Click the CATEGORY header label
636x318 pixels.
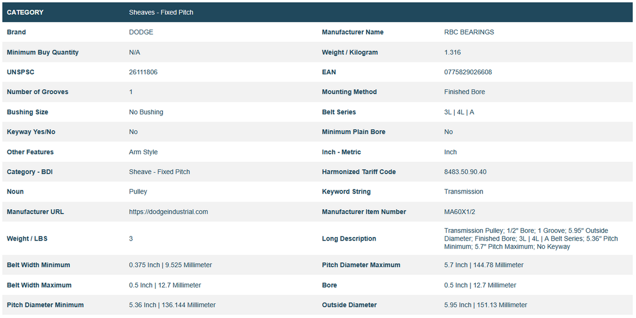25,12
